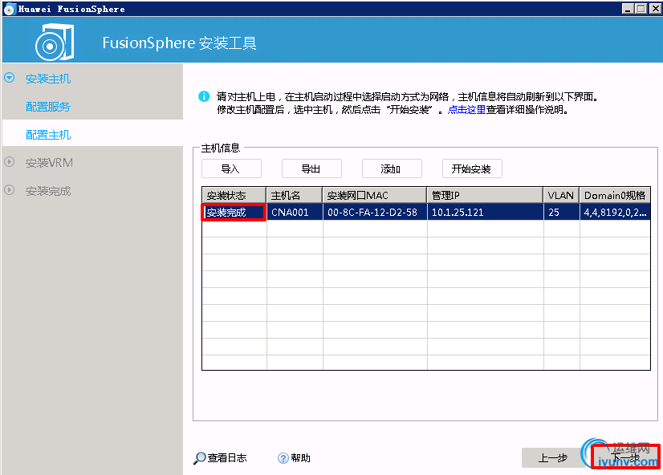Viewport: 663px width, 475px height.
Task: Close the Huawei FusionSphere window
Action: 656,9
